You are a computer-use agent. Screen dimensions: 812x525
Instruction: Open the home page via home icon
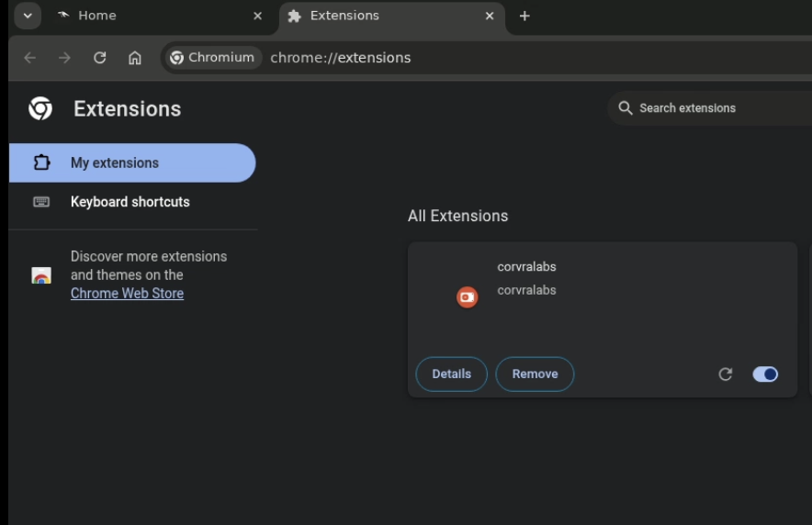pos(135,58)
